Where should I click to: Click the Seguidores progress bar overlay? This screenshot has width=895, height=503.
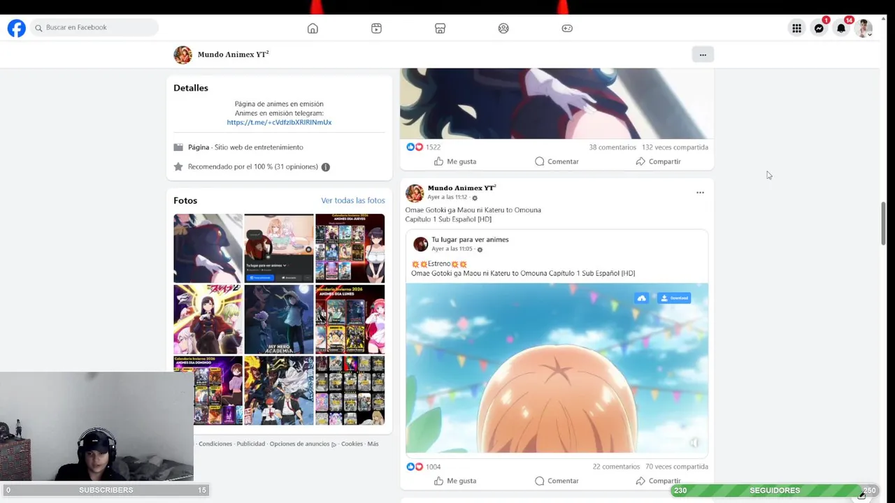click(x=775, y=490)
